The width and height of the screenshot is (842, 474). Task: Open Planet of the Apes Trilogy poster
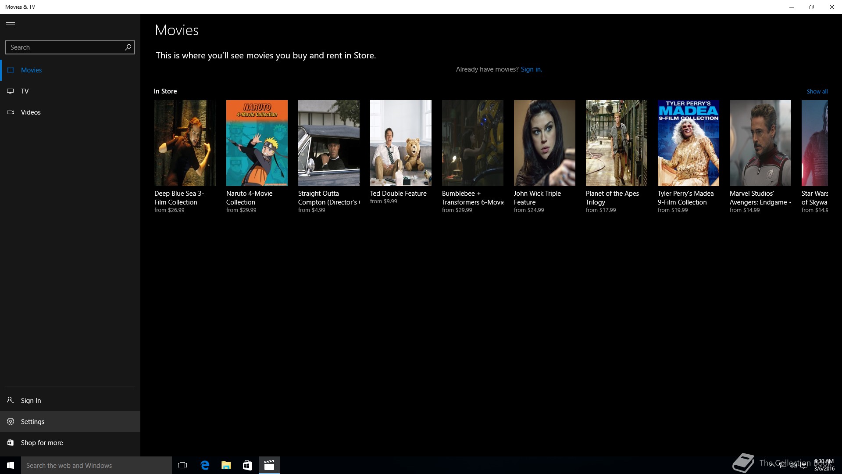click(617, 143)
